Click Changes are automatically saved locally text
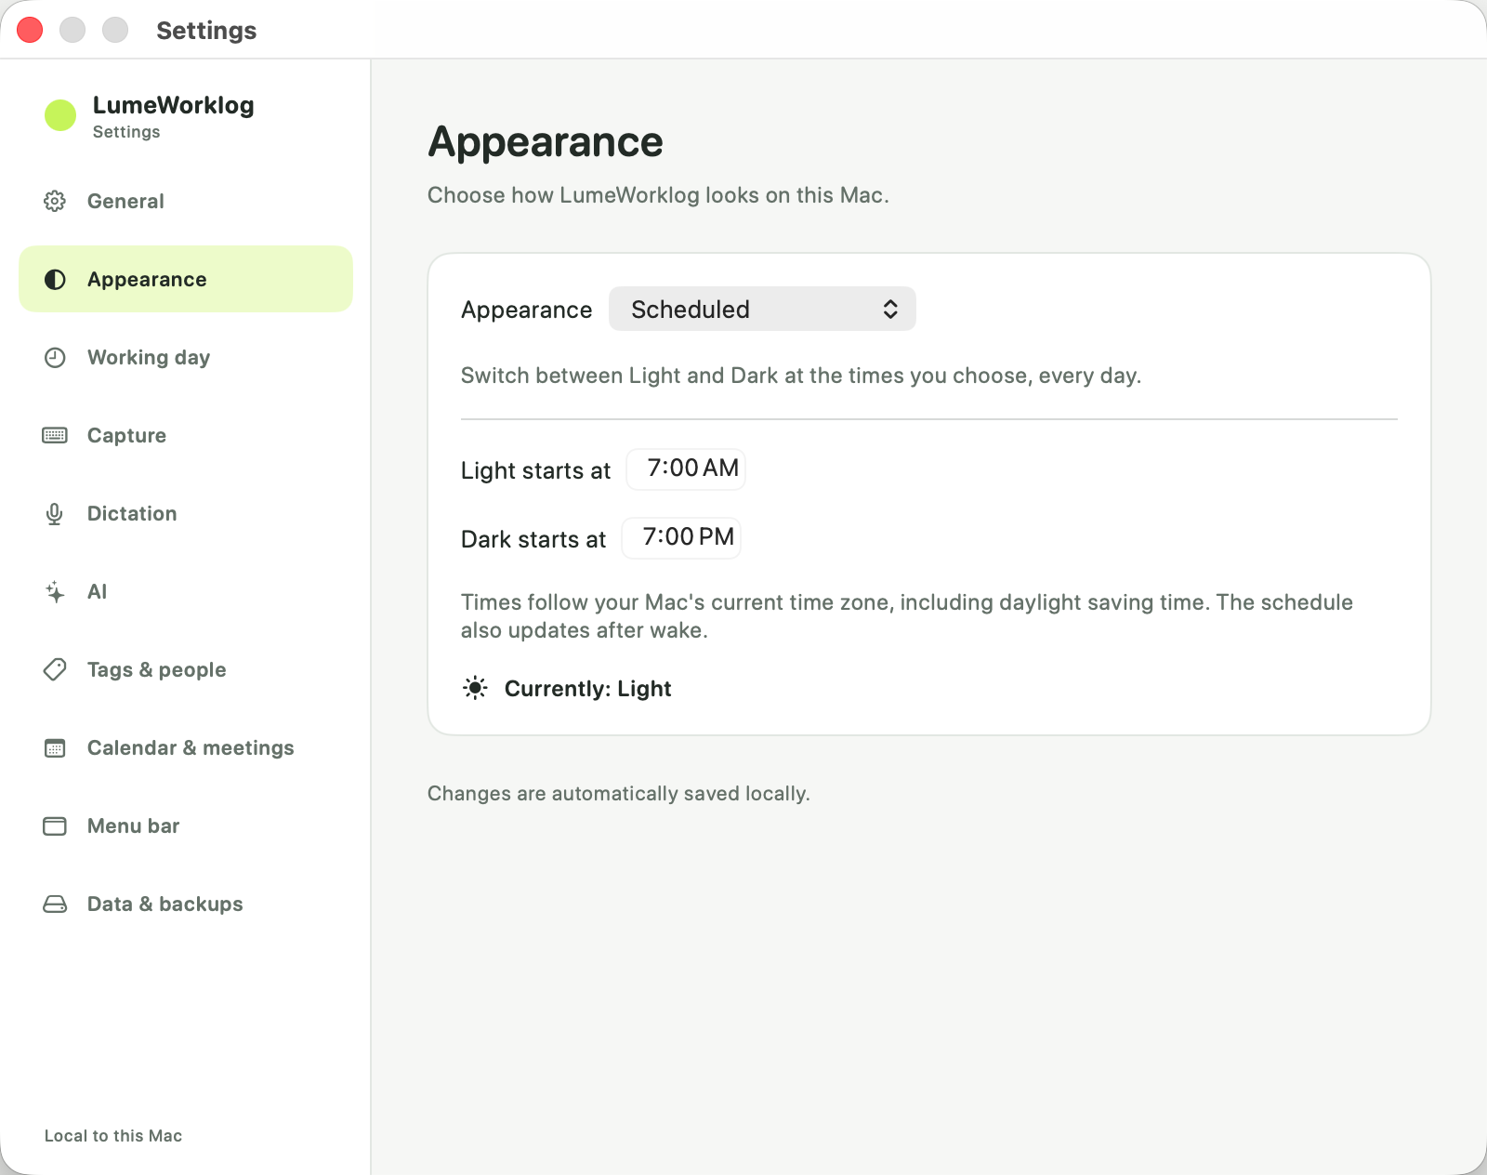The width and height of the screenshot is (1487, 1175). [x=619, y=793]
